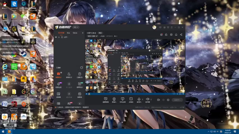Screen dimensions: 239x134
Task: Show hidden tray icons chevron
Action: pyautogui.click(x=209, y=131)
